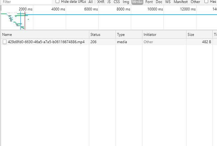The width and height of the screenshot is (217, 146).
Task: Filter by WS WebSocket requests
Action: (x=168, y=2)
